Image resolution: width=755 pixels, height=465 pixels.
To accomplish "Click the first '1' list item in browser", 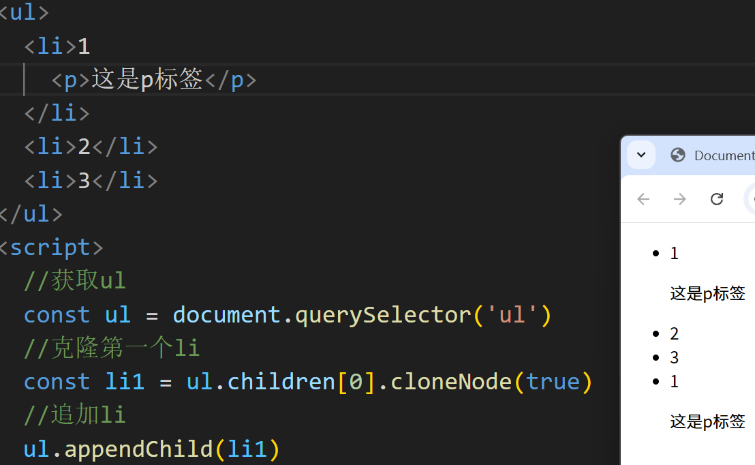I will pos(674,254).
